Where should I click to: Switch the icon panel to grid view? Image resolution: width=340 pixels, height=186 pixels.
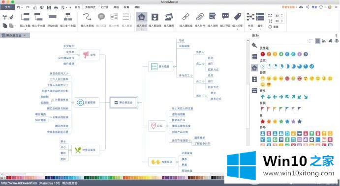coord(318,41)
